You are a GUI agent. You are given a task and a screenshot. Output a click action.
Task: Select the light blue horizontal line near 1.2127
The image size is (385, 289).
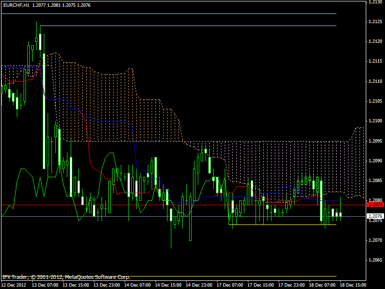pyautogui.click(x=169, y=14)
